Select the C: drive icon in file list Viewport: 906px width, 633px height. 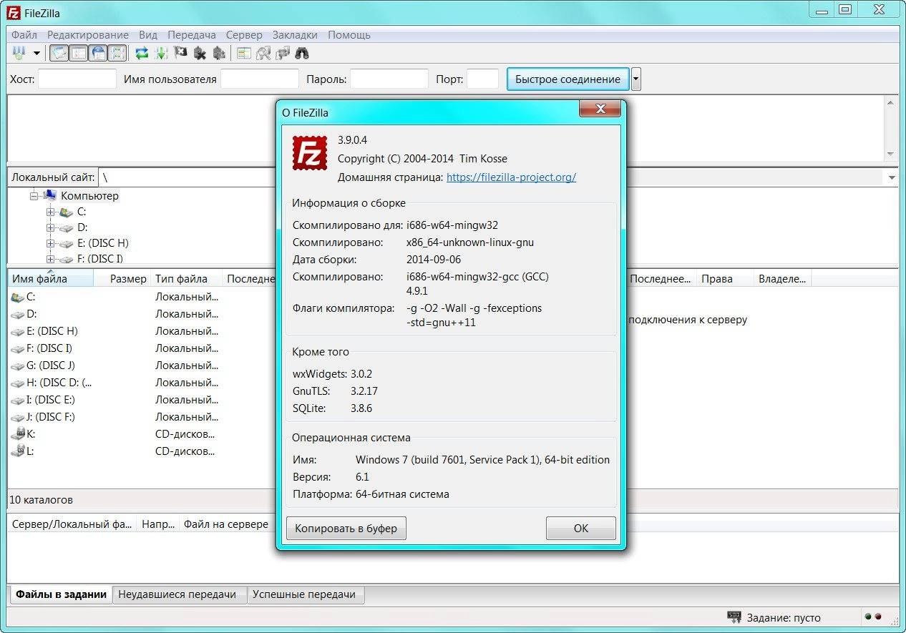18,297
